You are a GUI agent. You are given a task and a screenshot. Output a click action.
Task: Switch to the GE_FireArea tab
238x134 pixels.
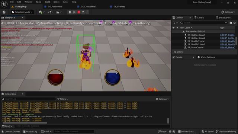point(119,7)
